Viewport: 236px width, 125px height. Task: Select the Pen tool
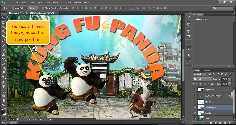pos(3,82)
